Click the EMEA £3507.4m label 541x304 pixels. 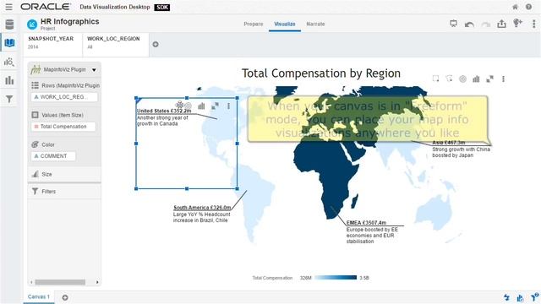pyautogui.click(x=366, y=223)
